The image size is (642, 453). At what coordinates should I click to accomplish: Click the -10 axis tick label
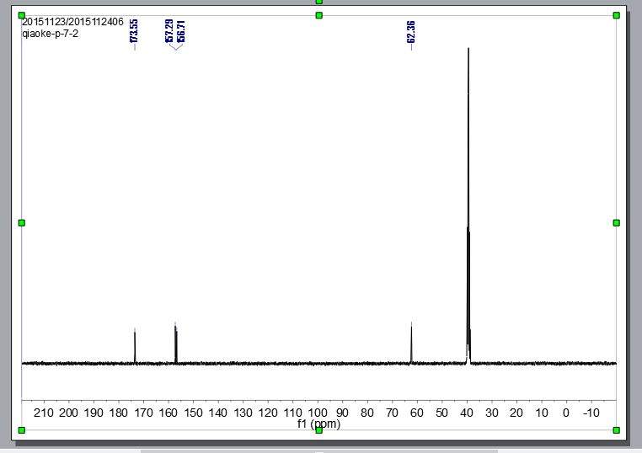coord(591,413)
